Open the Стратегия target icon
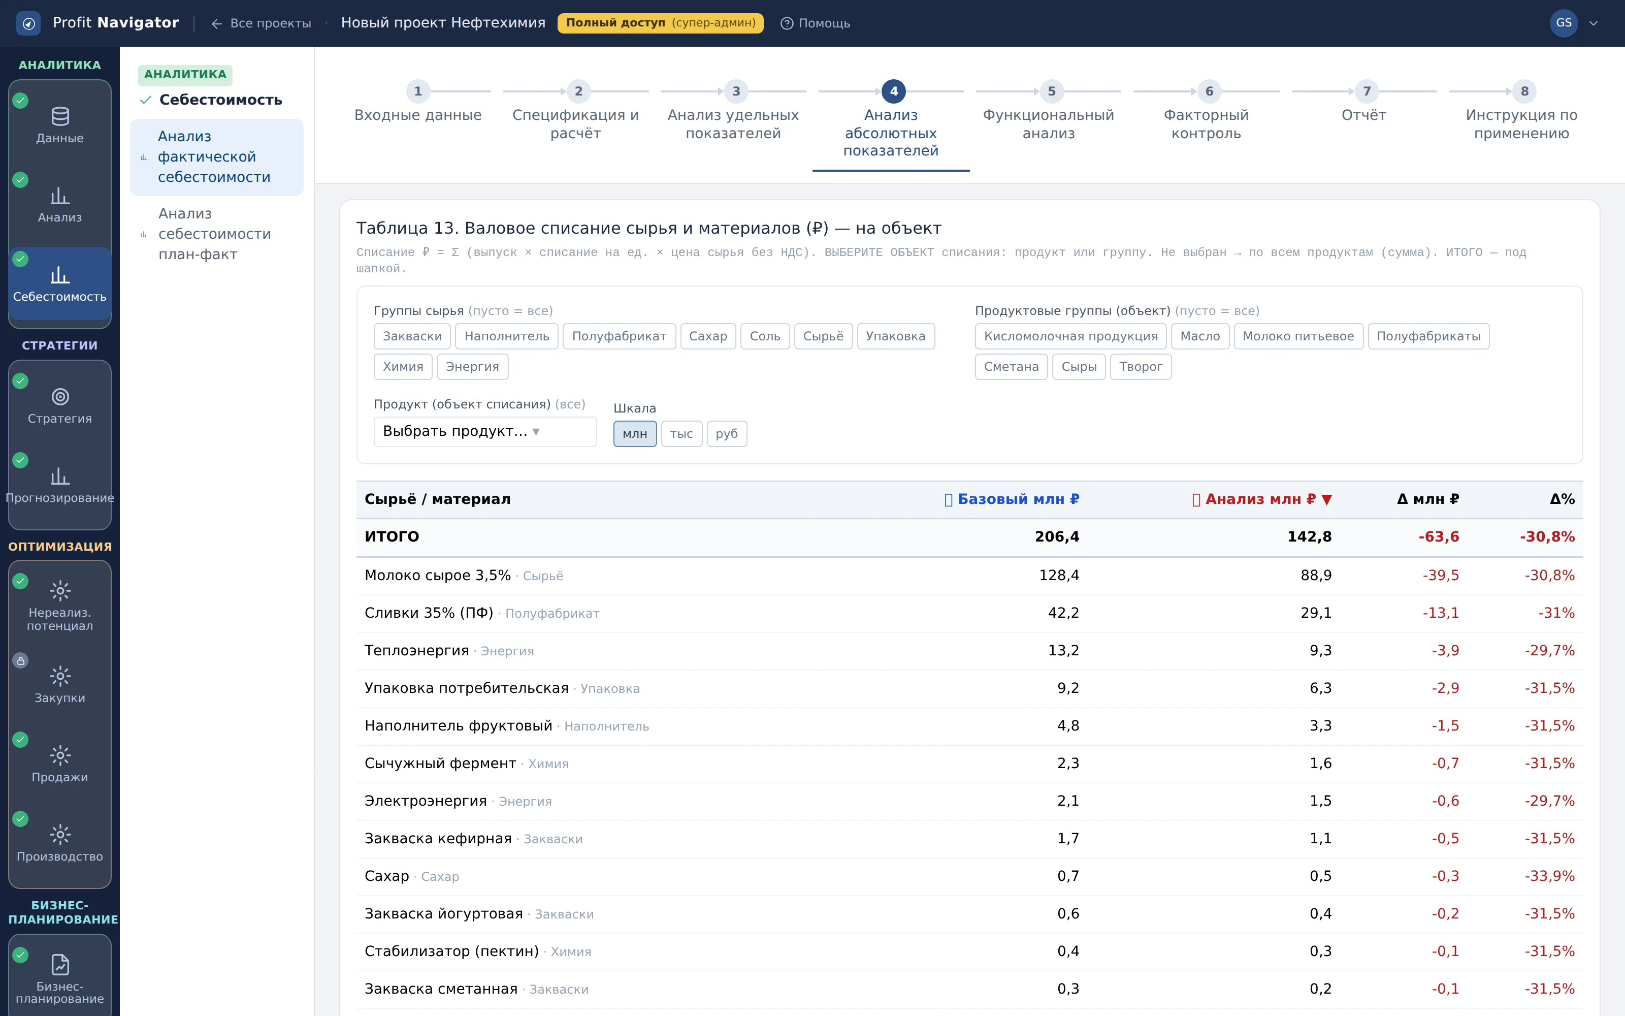 tap(60, 397)
